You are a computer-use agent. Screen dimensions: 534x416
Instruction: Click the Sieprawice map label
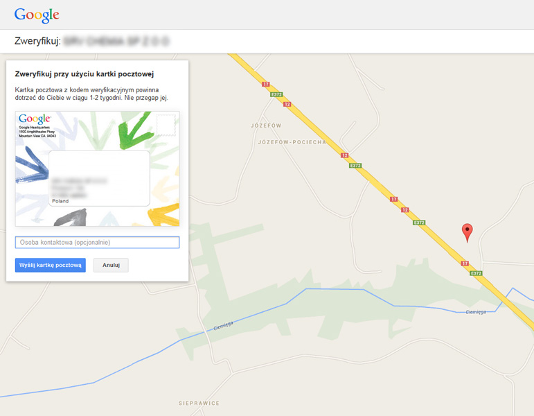coord(199,403)
